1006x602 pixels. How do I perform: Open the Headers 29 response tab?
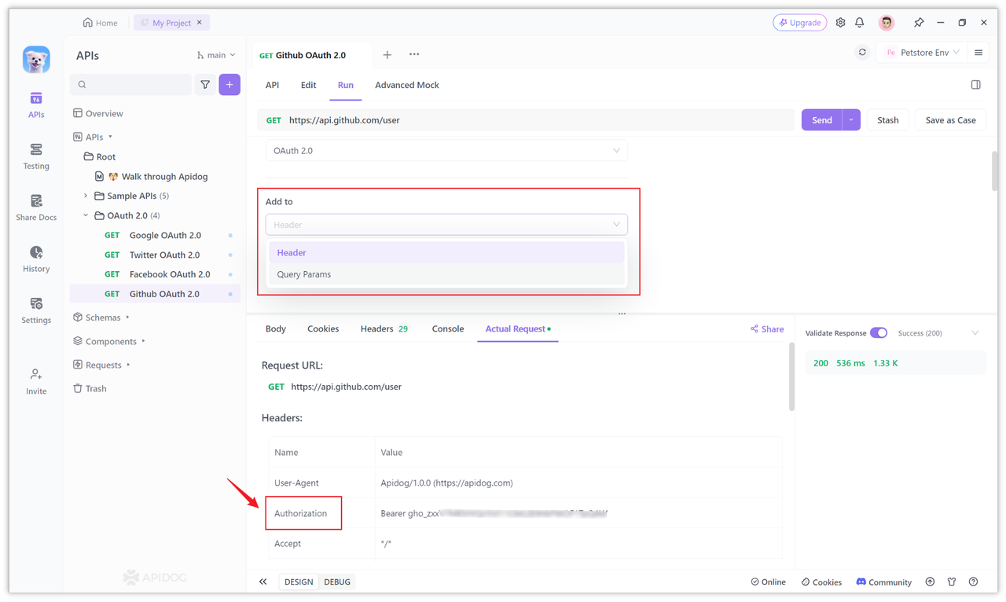point(384,329)
